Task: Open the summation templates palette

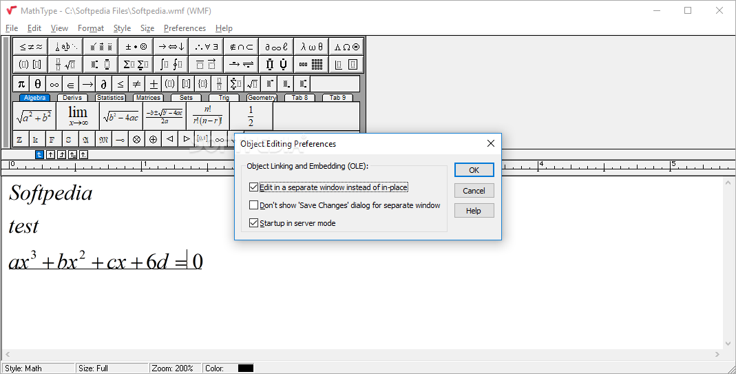Action: [136, 64]
